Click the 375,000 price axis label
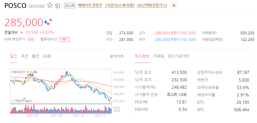This screenshot has width=257, height=123. coord(119,72)
